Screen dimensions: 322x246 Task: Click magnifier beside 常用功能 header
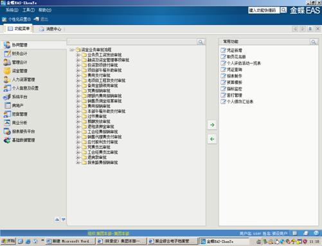coord(314,42)
